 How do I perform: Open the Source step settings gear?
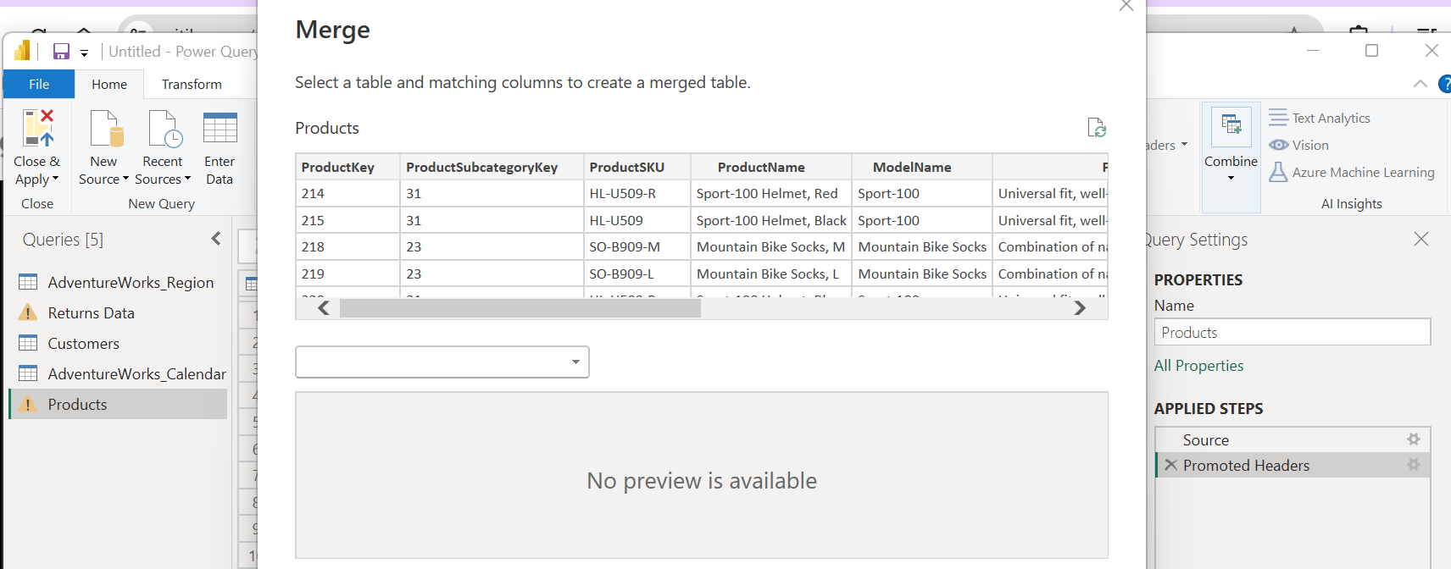1413,439
